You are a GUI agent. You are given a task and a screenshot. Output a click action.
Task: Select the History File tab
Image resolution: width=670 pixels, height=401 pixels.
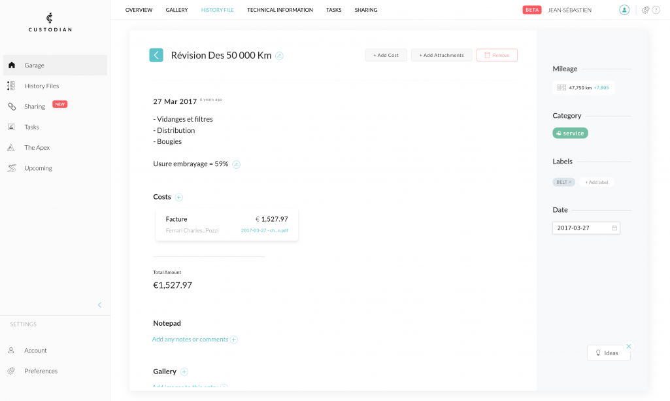point(218,10)
